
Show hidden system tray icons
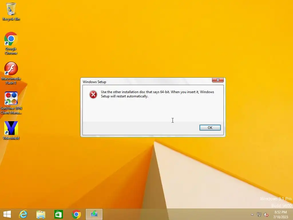252,215
